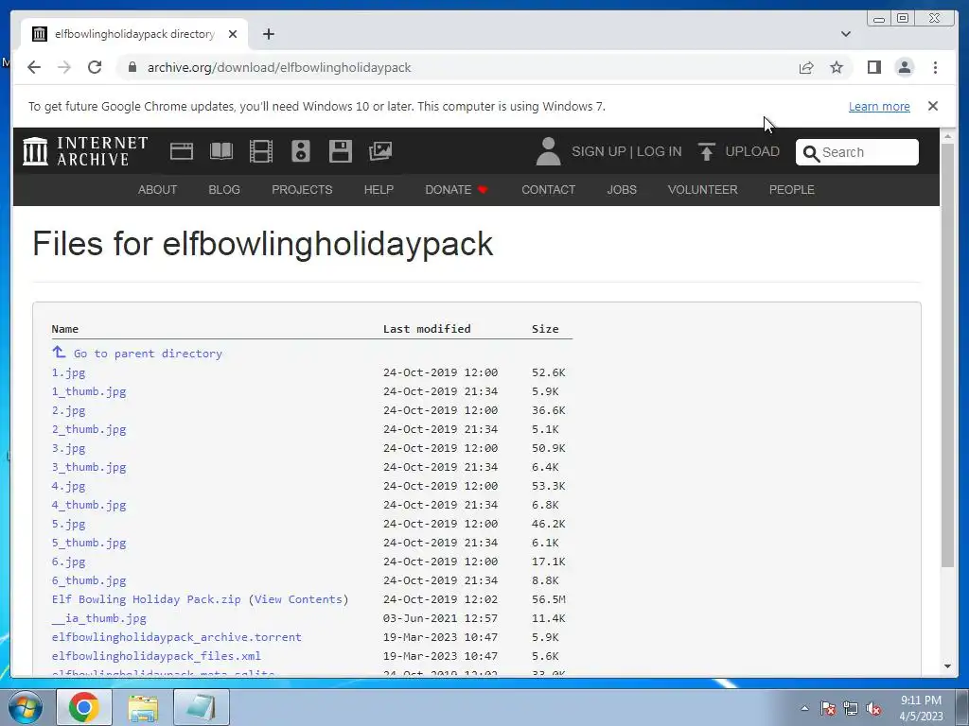Open the Images icon in Archive header
Screen dimensions: 969x726
(380, 151)
